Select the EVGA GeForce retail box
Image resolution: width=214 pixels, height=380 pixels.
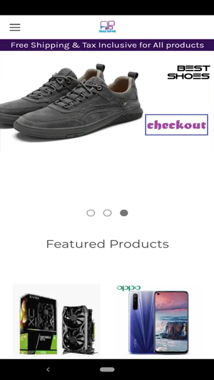[39, 325]
